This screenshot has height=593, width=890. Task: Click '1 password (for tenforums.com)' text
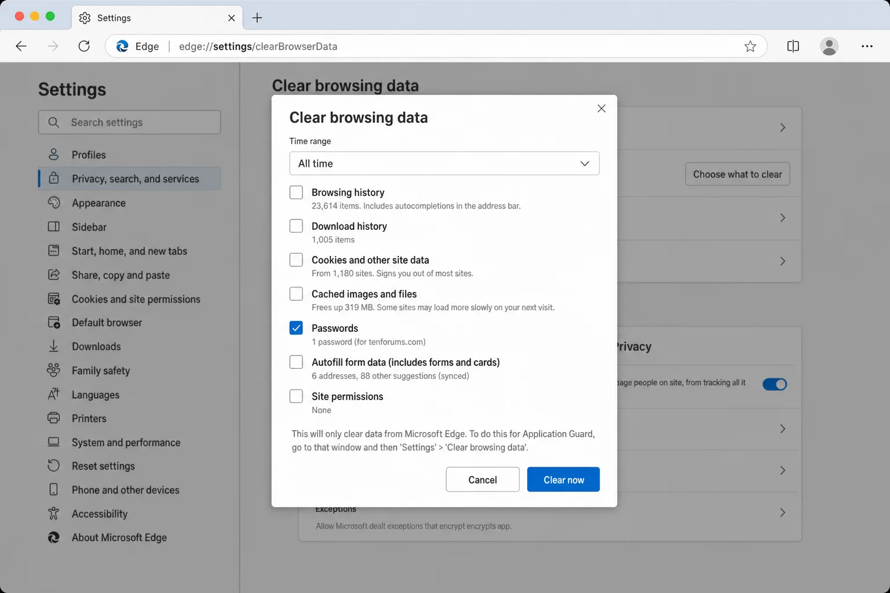tap(369, 342)
